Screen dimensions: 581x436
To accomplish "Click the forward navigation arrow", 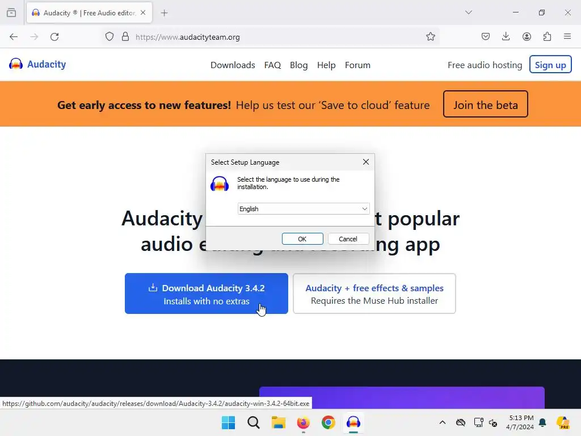I will (34, 37).
